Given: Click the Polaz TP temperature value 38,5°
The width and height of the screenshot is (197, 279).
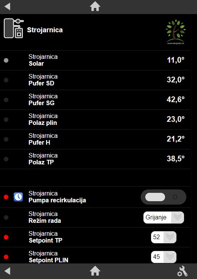Looking at the screenshot, I should pyautogui.click(x=176, y=159).
